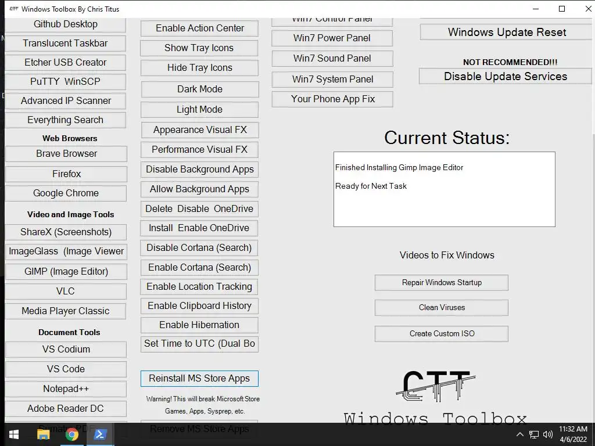Open File Explorer from the taskbar
Screen dimensions: 595x446
[x=43, y=434]
